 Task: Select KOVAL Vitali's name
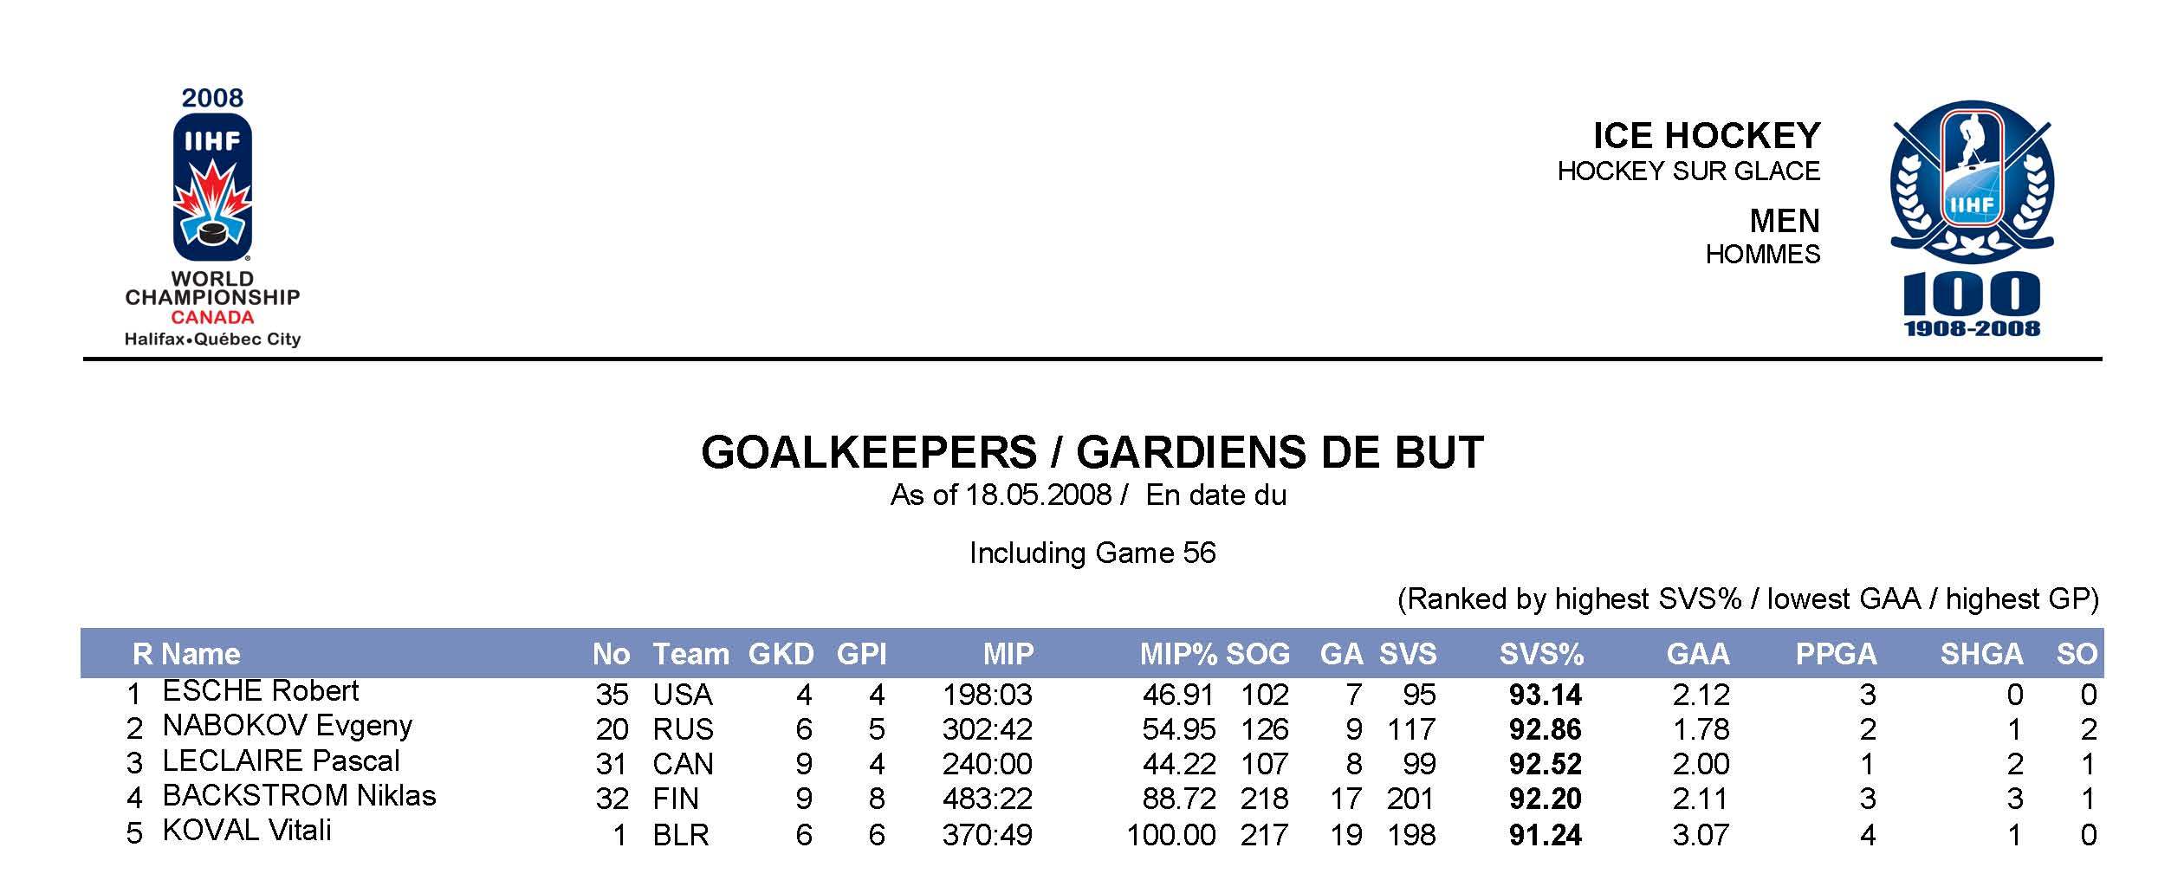pyautogui.click(x=247, y=831)
